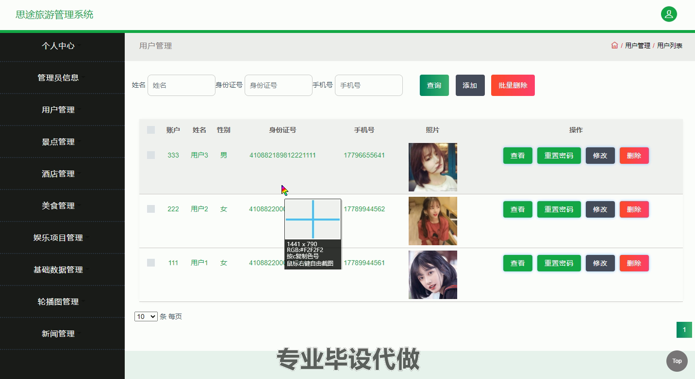The image size is (695, 379).
Task: Open photo thumbnail of 用户3
Action: tap(433, 167)
